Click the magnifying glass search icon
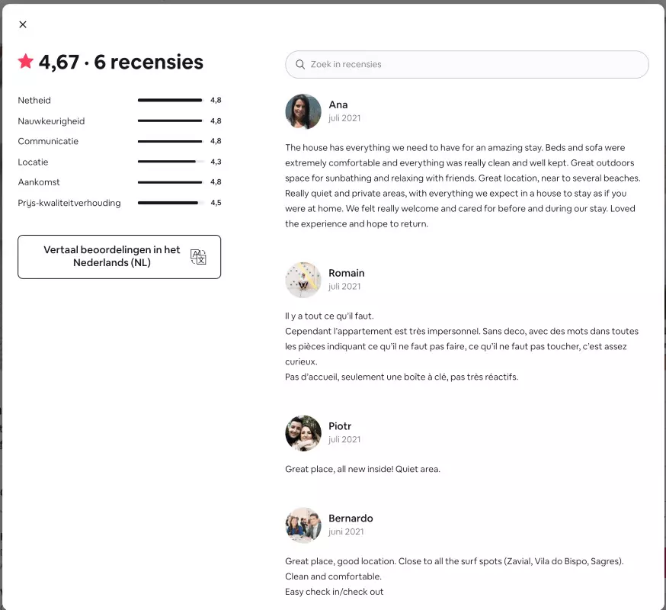The height and width of the screenshot is (610, 666). [x=301, y=65]
